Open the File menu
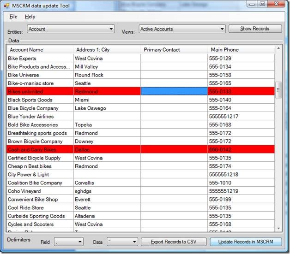Image resolution: width=290 pixels, height=254 pixels. 13,17
